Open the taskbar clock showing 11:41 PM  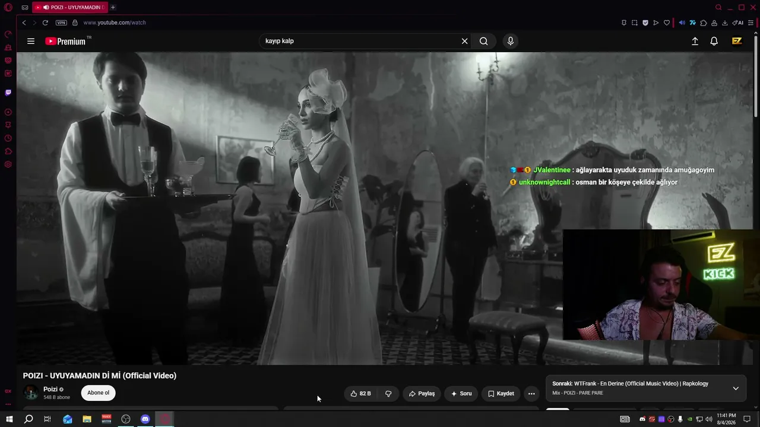[726, 419]
